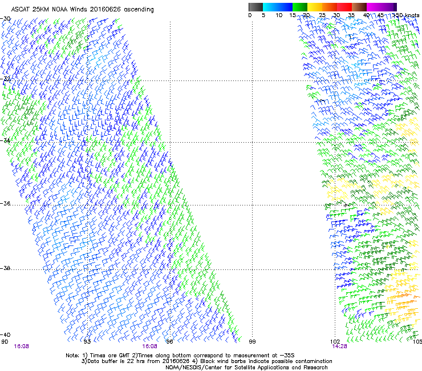
Task: Click the red 30-35 knots color swatch
Action: click(x=344, y=7)
